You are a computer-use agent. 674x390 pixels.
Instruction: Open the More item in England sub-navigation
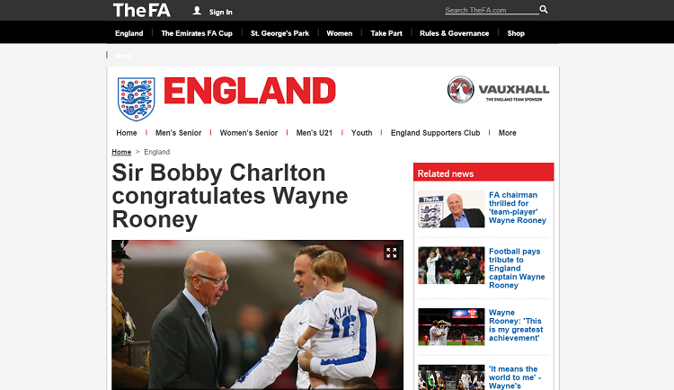click(x=507, y=133)
